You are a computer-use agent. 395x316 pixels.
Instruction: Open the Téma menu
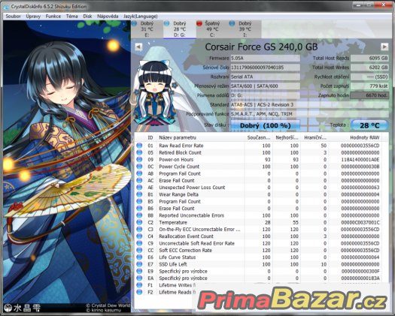pos(71,17)
